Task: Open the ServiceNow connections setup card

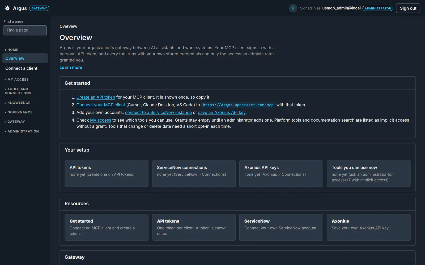Action: pyautogui.click(x=194, y=174)
